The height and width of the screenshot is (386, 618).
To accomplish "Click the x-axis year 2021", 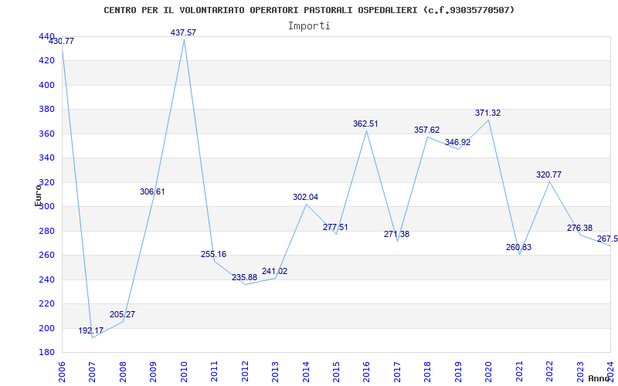I will click(x=520, y=372).
